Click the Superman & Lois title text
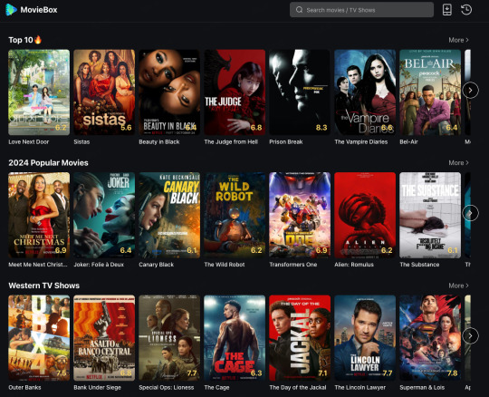The width and height of the screenshot is (489, 397). tap(422, 387)
